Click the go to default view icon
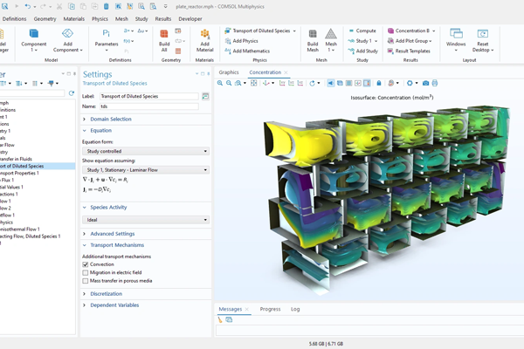524x349 pixels. coord(266,83)
